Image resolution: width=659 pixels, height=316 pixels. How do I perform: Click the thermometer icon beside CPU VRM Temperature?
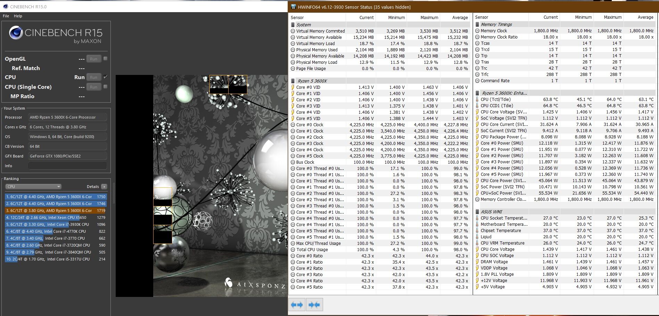477,243
